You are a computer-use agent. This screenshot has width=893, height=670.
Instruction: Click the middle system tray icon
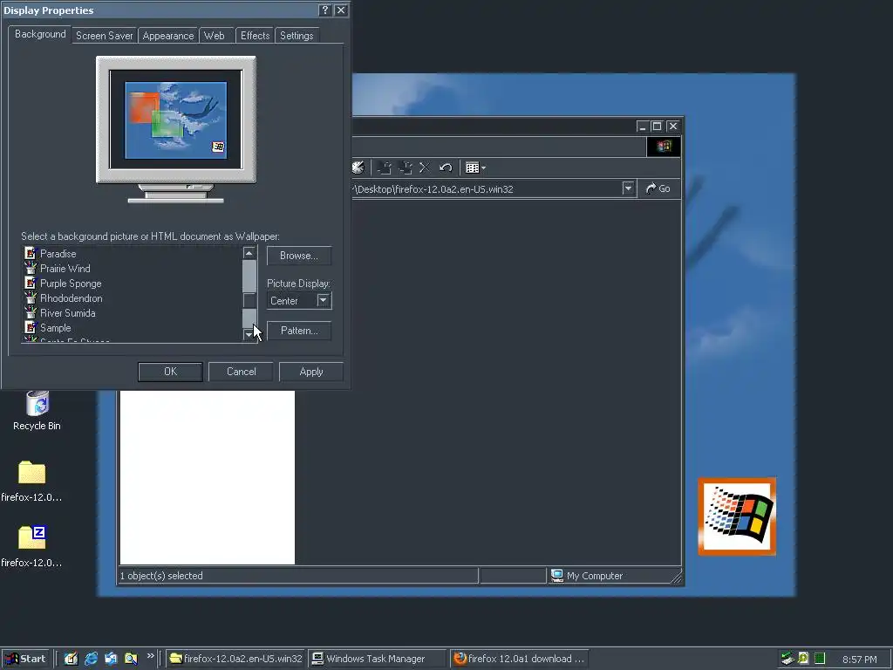click(803, 659)
